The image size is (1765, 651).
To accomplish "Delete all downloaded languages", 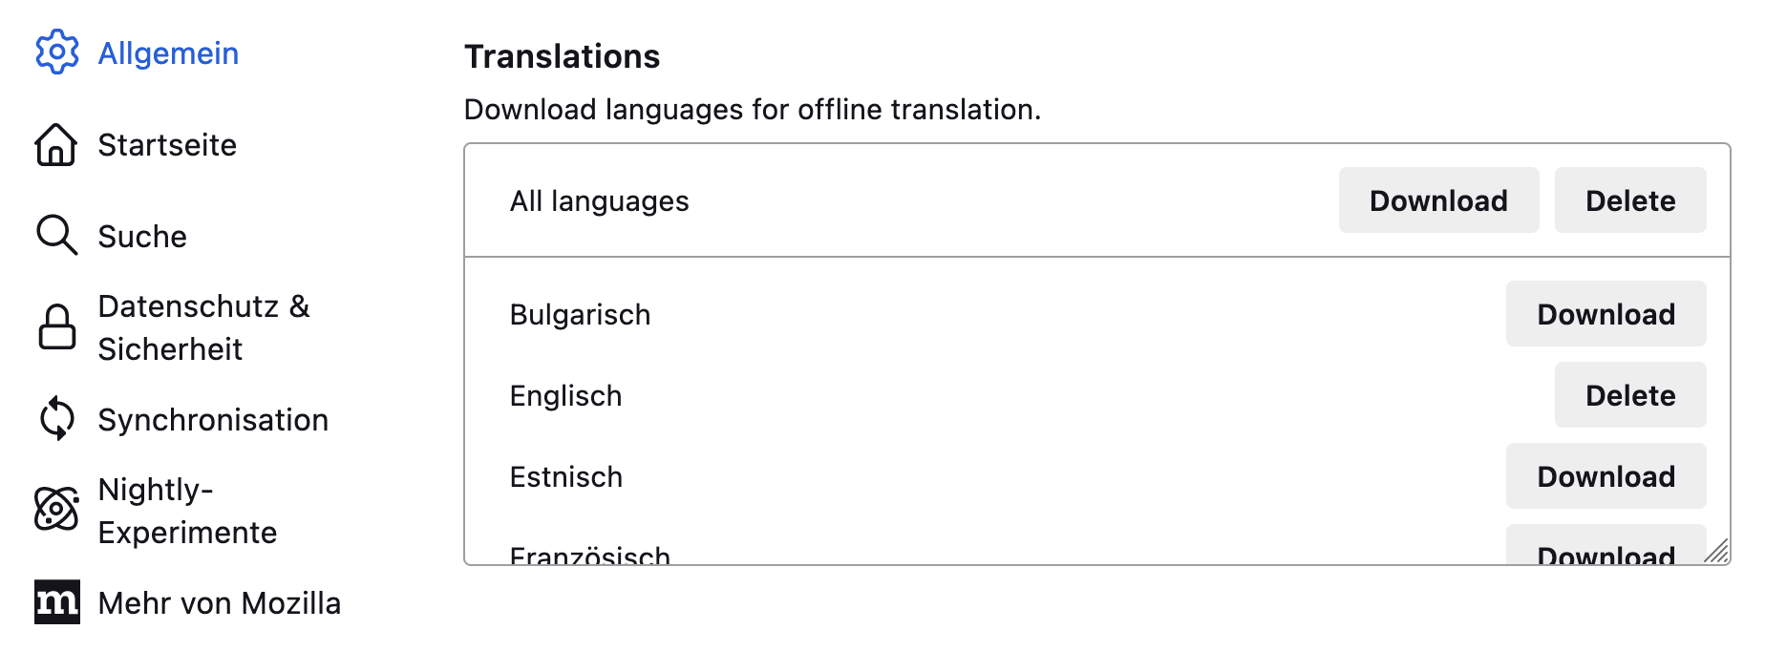I will pyautogui.click(x=1629, y=200).
